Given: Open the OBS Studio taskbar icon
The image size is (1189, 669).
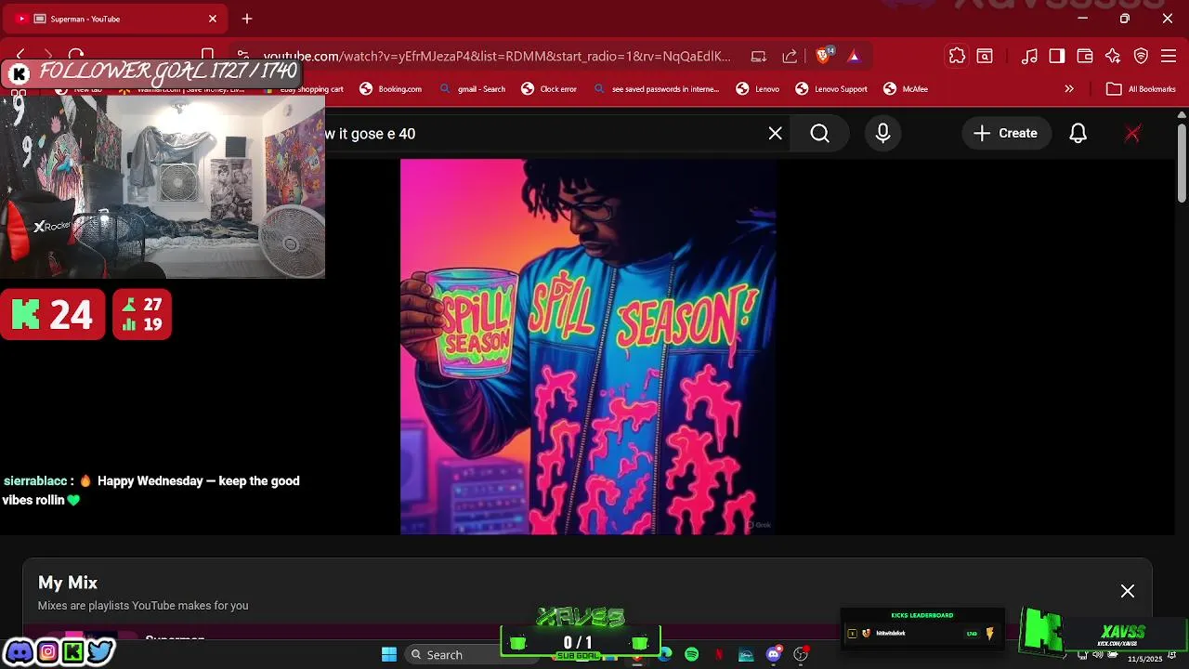Looking at the screenshot, I should (801, 655).
